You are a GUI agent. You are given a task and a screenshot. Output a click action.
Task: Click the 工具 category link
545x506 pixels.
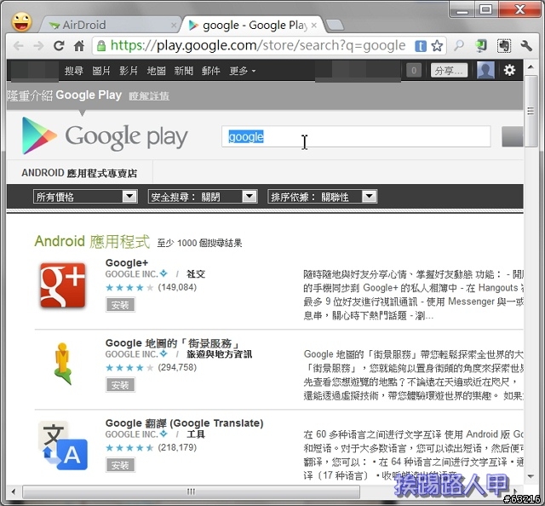pos(196,434)
